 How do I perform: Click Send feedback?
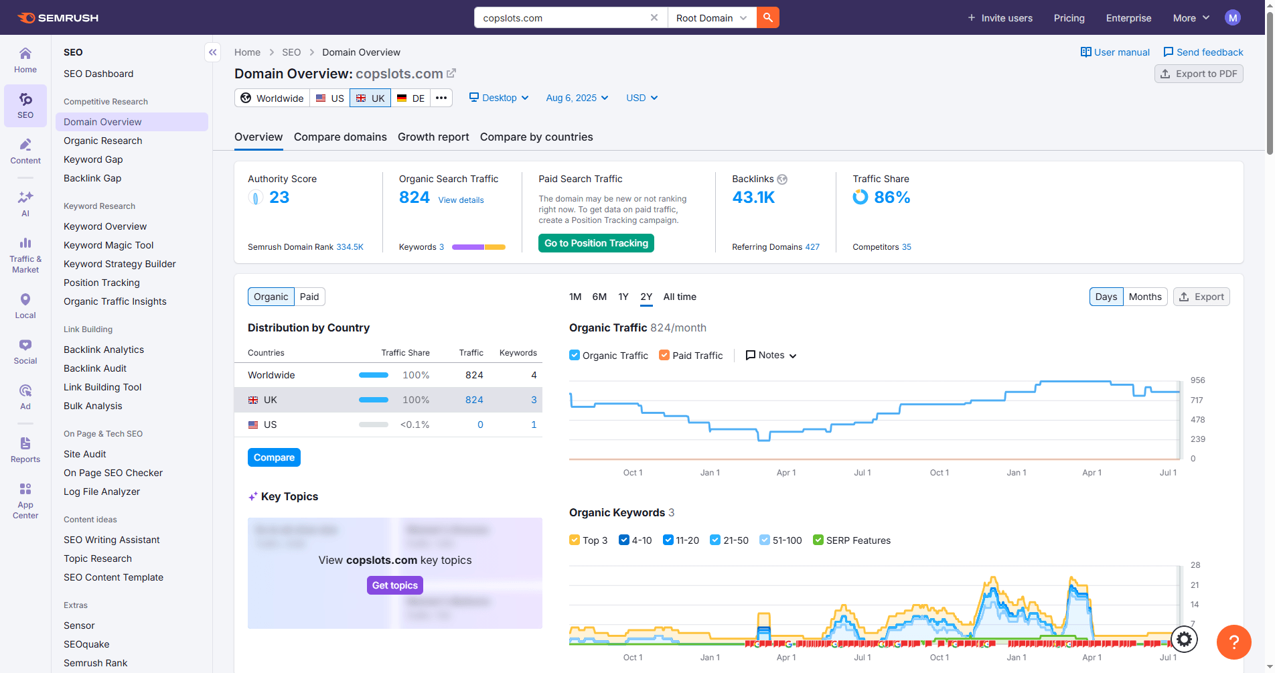tap(1203, 52)
